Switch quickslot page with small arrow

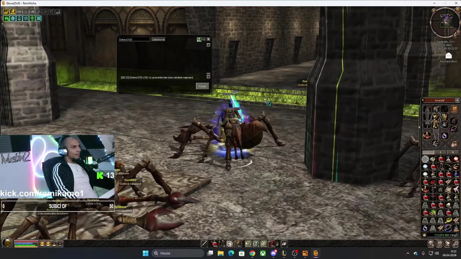tap(277, 244)
